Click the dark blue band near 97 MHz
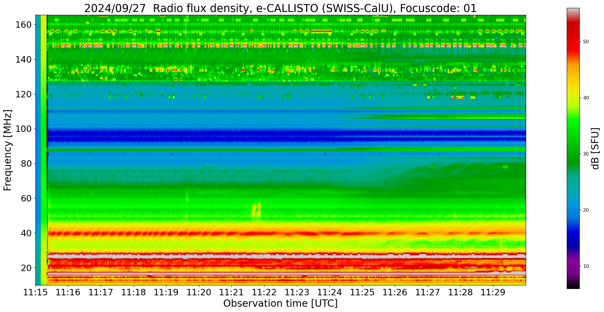The image size is (604, 312). click(286, 137)
